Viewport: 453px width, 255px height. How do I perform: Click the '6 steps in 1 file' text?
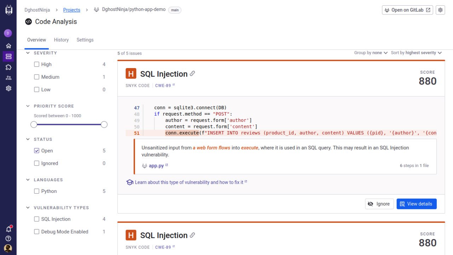[x=414, y=166]
